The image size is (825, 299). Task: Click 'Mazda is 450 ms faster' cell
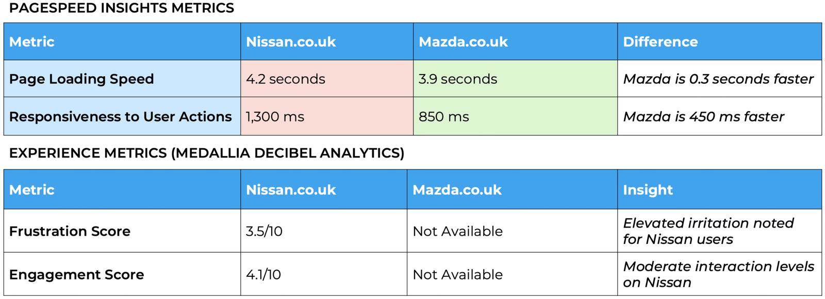(x=703, y=117)
